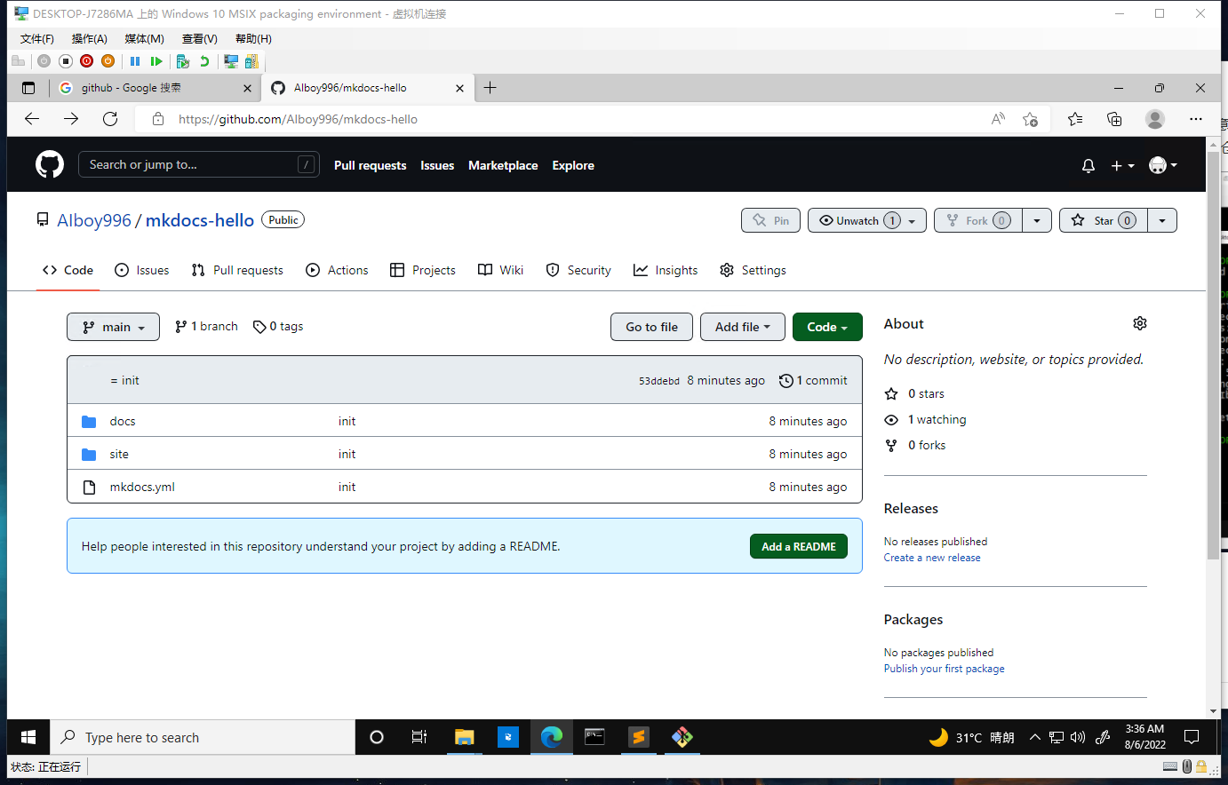Open the Edge settings ellipsis menu
The height and width of the screenshot is (785, 1228).
point(1196,119)
